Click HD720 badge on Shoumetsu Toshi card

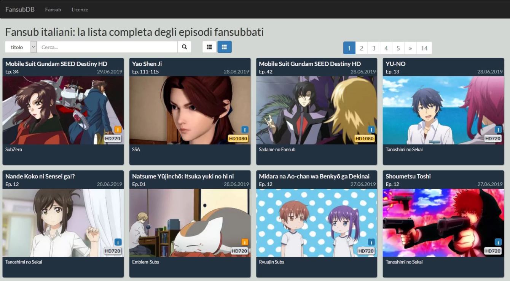(x=493, y=251)
